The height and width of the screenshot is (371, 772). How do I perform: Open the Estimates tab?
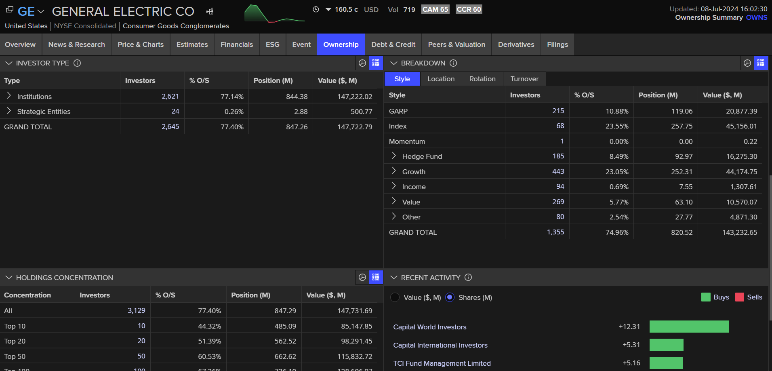[192, 44]
